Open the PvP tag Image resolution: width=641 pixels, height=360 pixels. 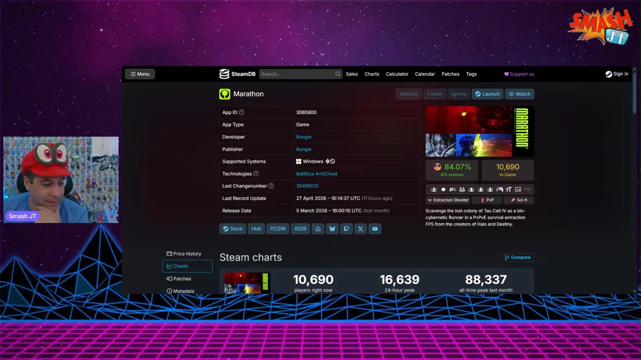[487, 200]
